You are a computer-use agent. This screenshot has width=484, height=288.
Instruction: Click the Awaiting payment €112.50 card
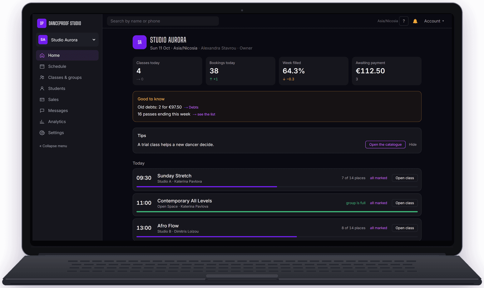pyautogui.click(x=387, y=71)
